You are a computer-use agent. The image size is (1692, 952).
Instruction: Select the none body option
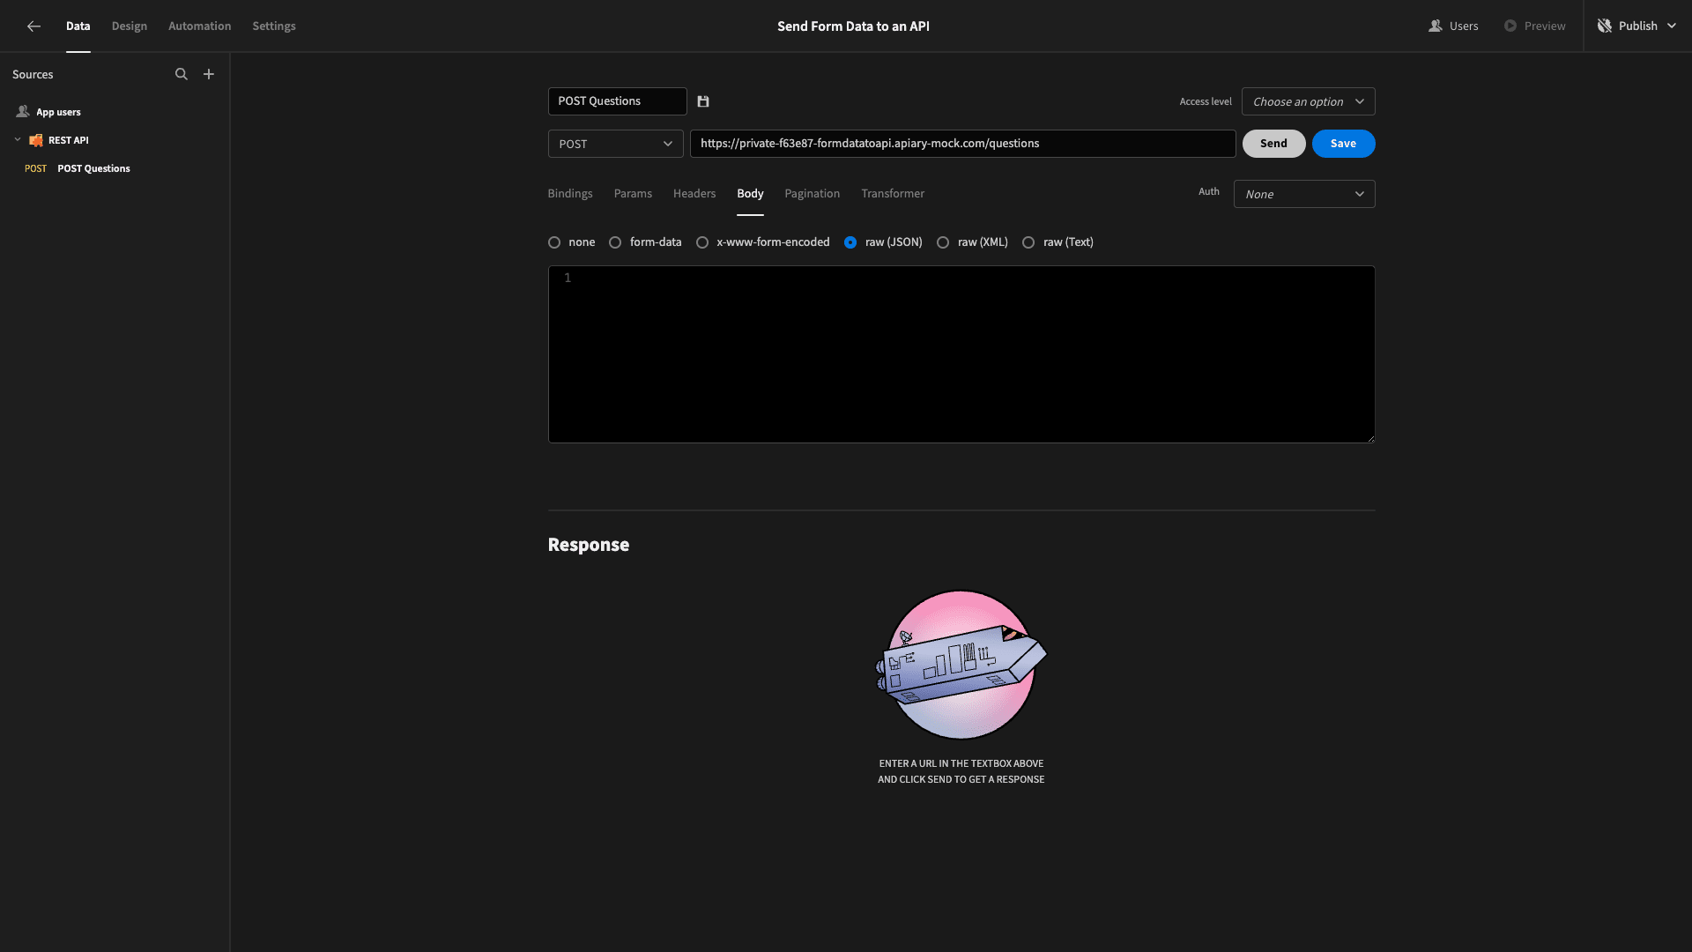pos(554,242)
